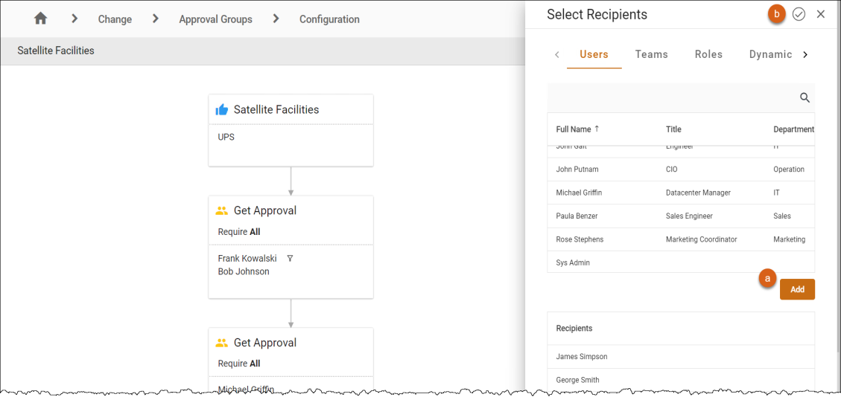Sort by Full Name column header
Image resolution: width=841 pixels, height=397 pixels.
click(x=574, y=129)
